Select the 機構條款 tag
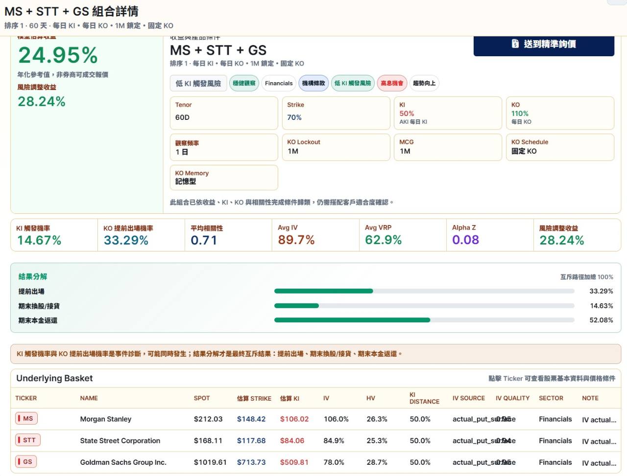Image resolution: width=627 pixels, height=476 pixels. click(313, 83)
